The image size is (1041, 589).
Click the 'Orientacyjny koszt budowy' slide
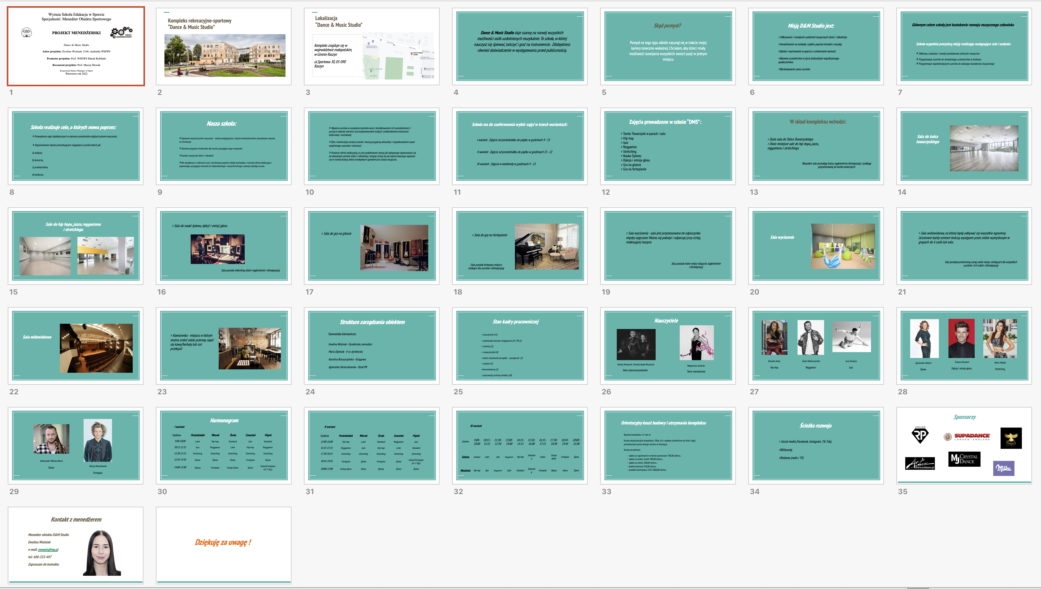[x=668, y=445]
